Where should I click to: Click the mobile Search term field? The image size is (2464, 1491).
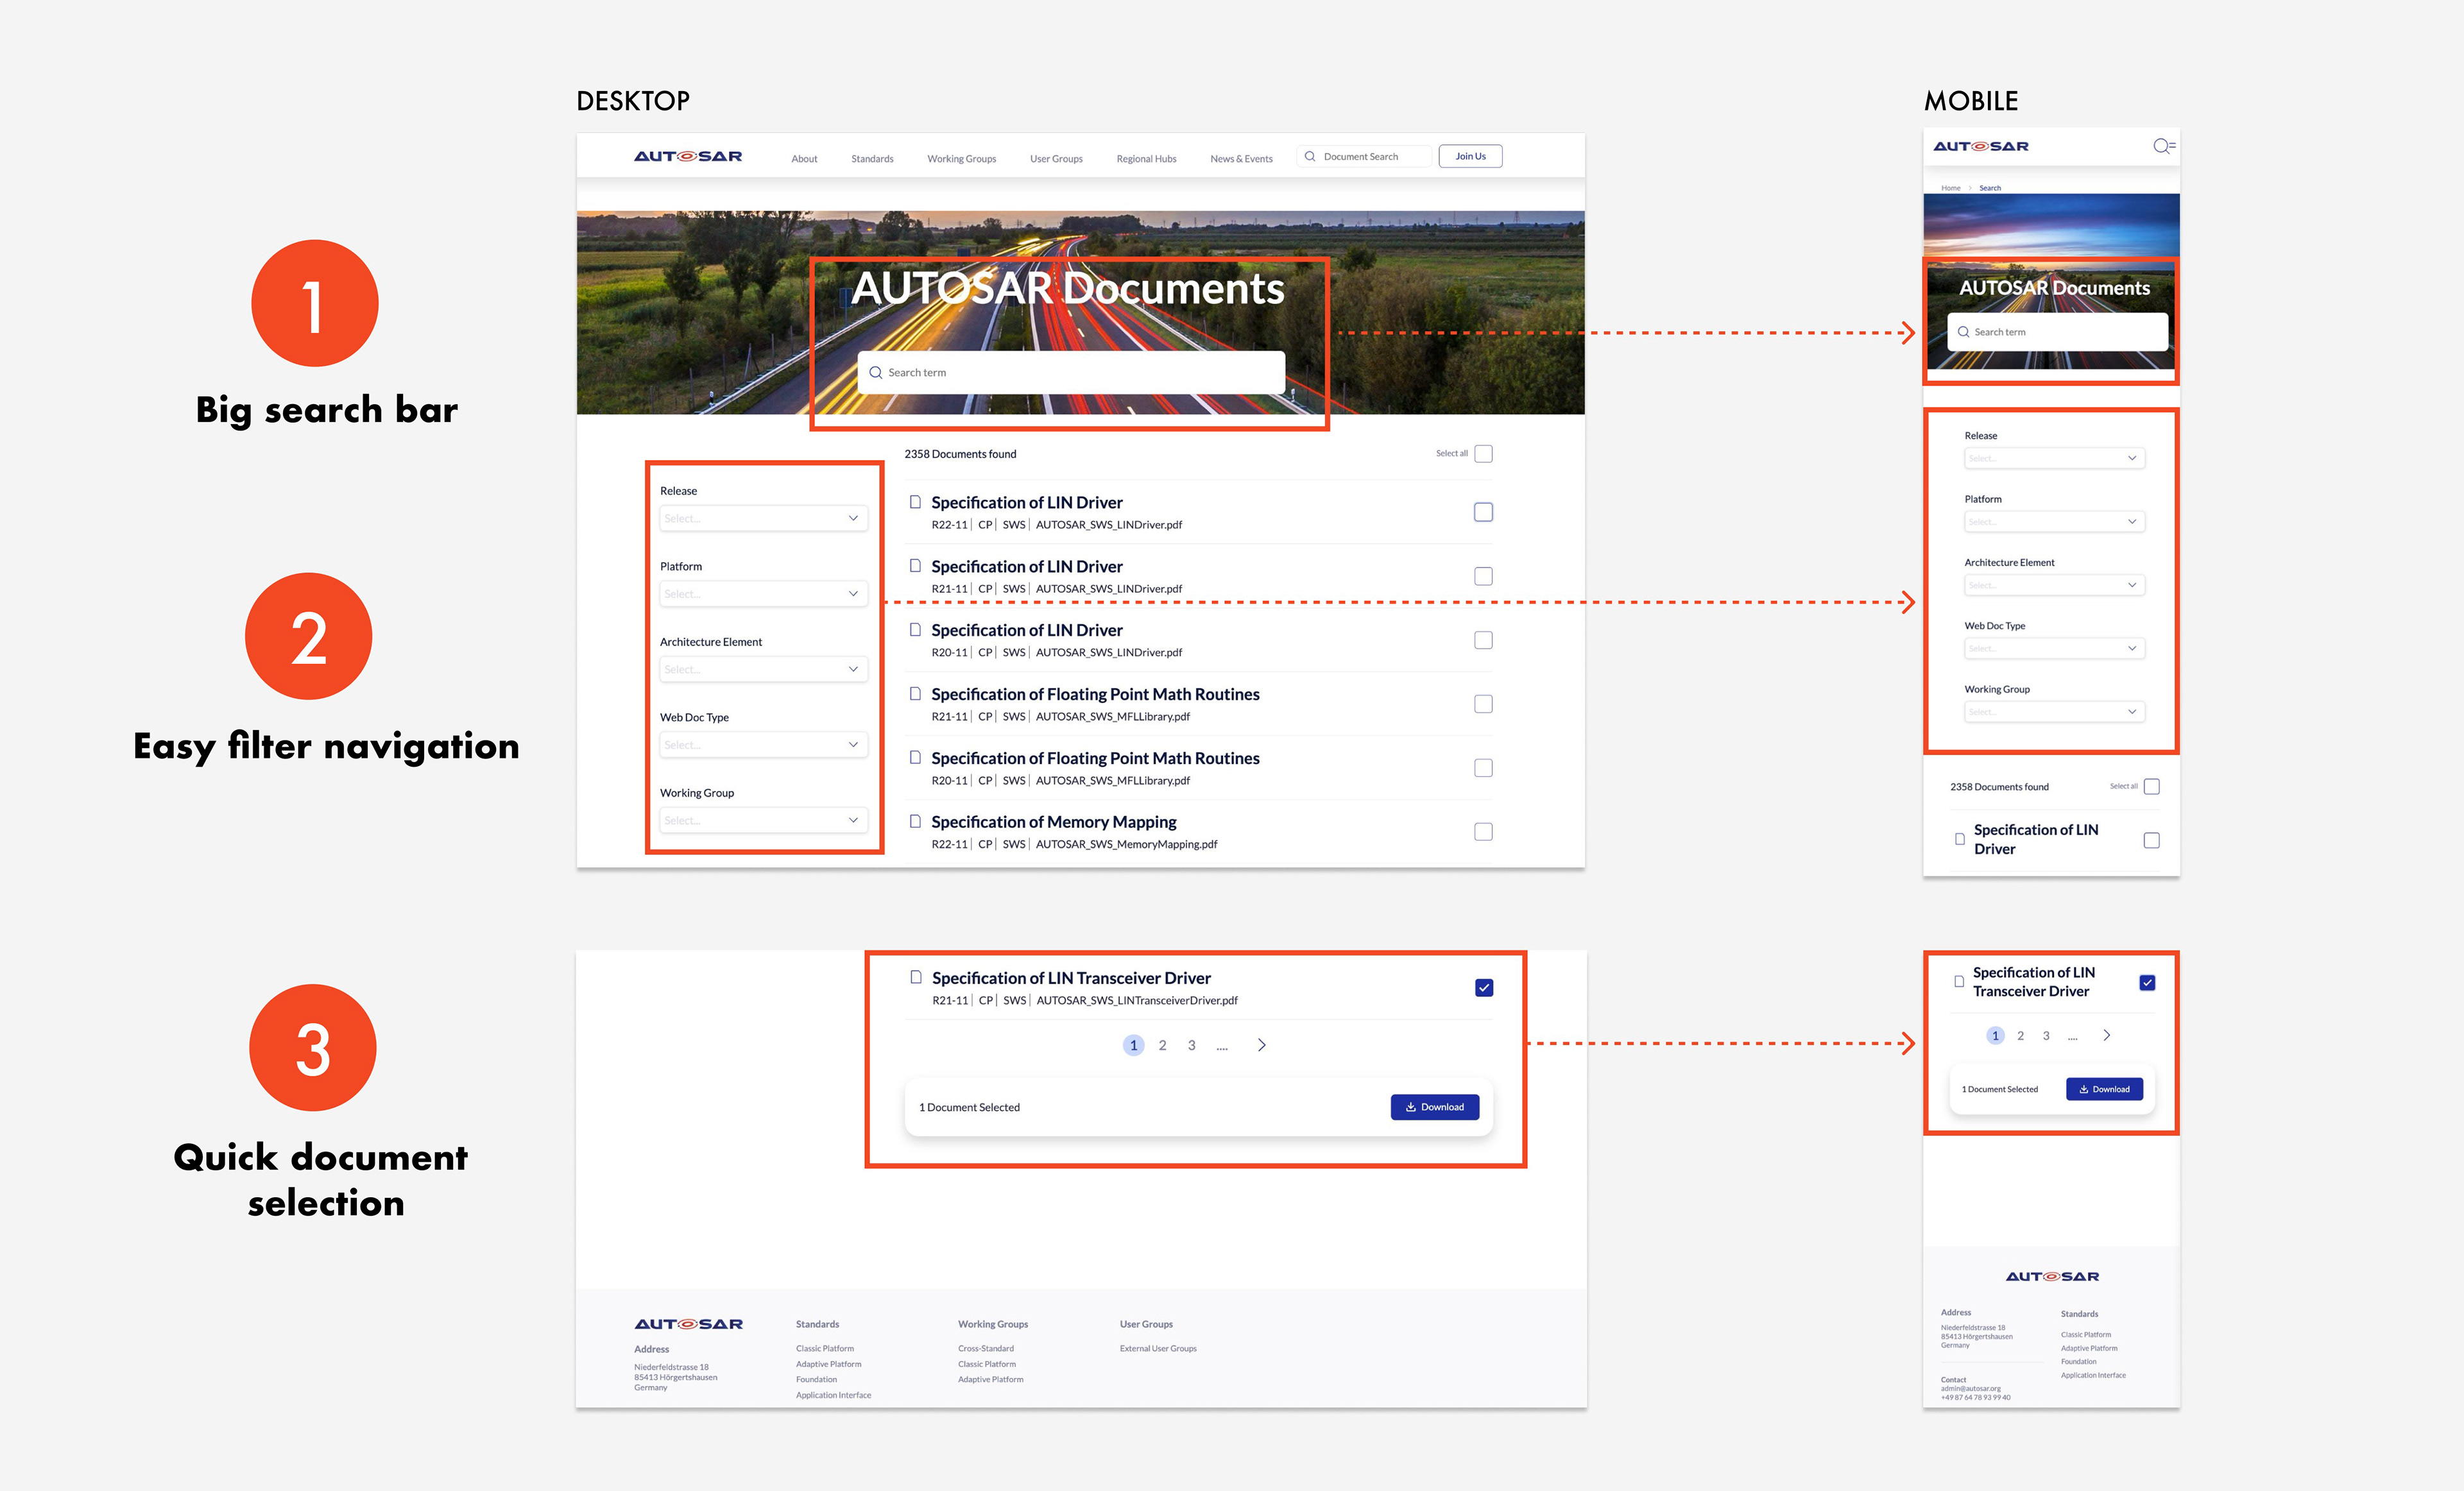click(2057, 332)
